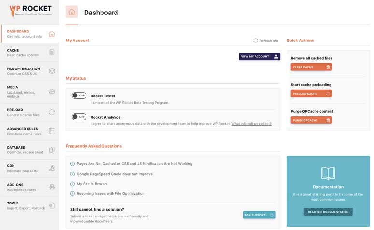Click the info icon beside Resolving Issues
This screenshot has width=374, height=230.
(x=72, y=193)
